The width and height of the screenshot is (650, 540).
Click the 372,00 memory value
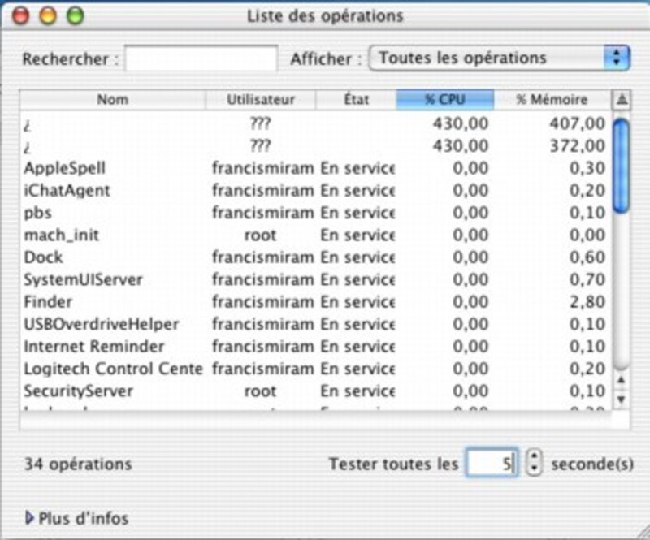pyautogui.click(x=577, y=146)
